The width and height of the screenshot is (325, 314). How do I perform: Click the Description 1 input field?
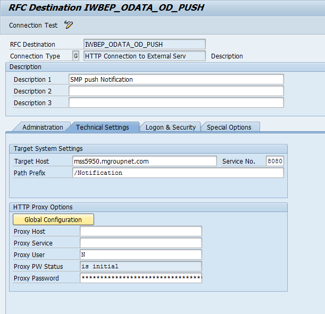176,79
